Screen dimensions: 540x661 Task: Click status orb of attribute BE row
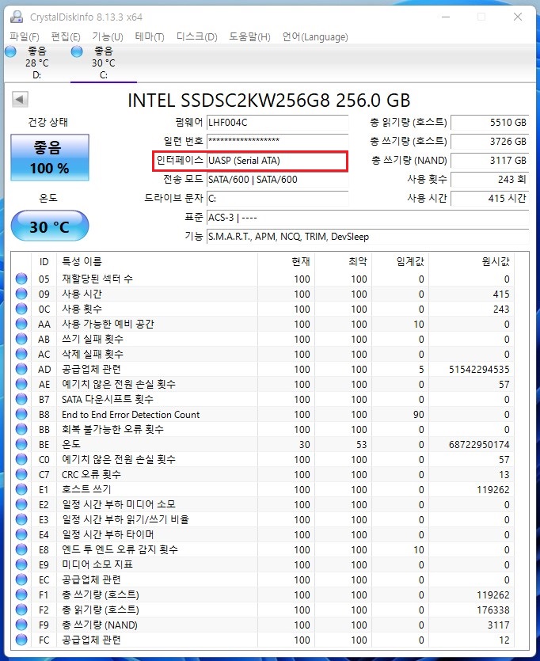21,444
